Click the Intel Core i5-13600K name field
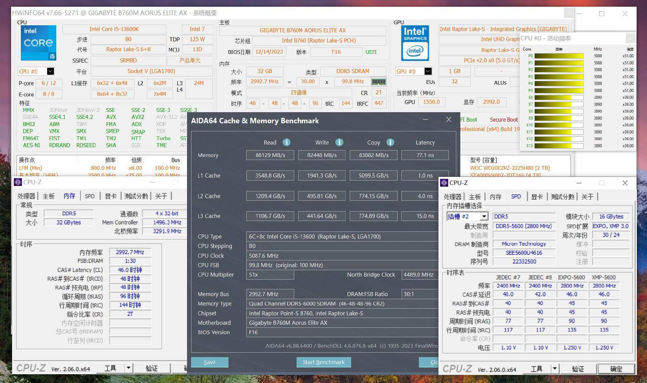The height and width of the screenshot is (383, 647). 114,29
